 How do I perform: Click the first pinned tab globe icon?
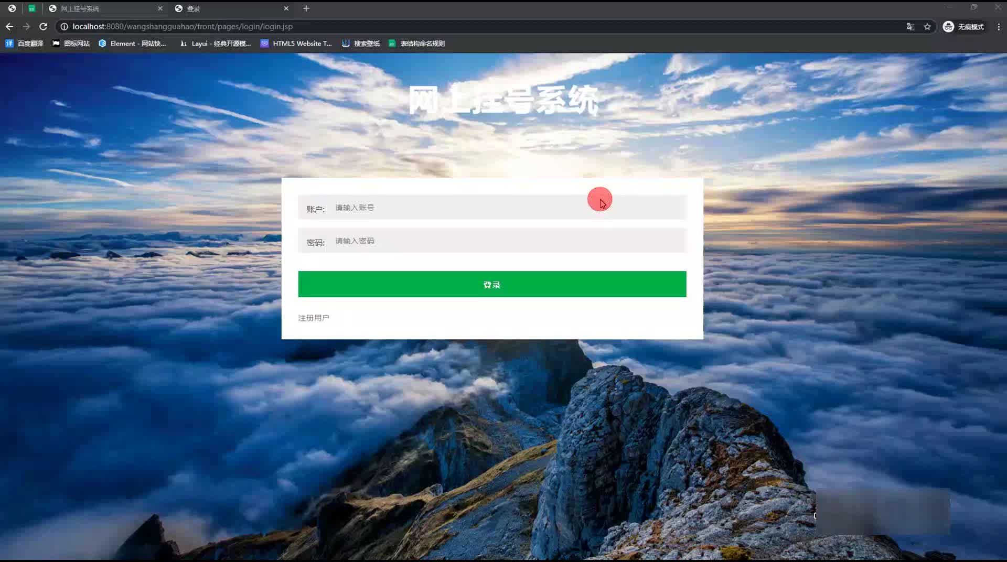pos(12,8)
